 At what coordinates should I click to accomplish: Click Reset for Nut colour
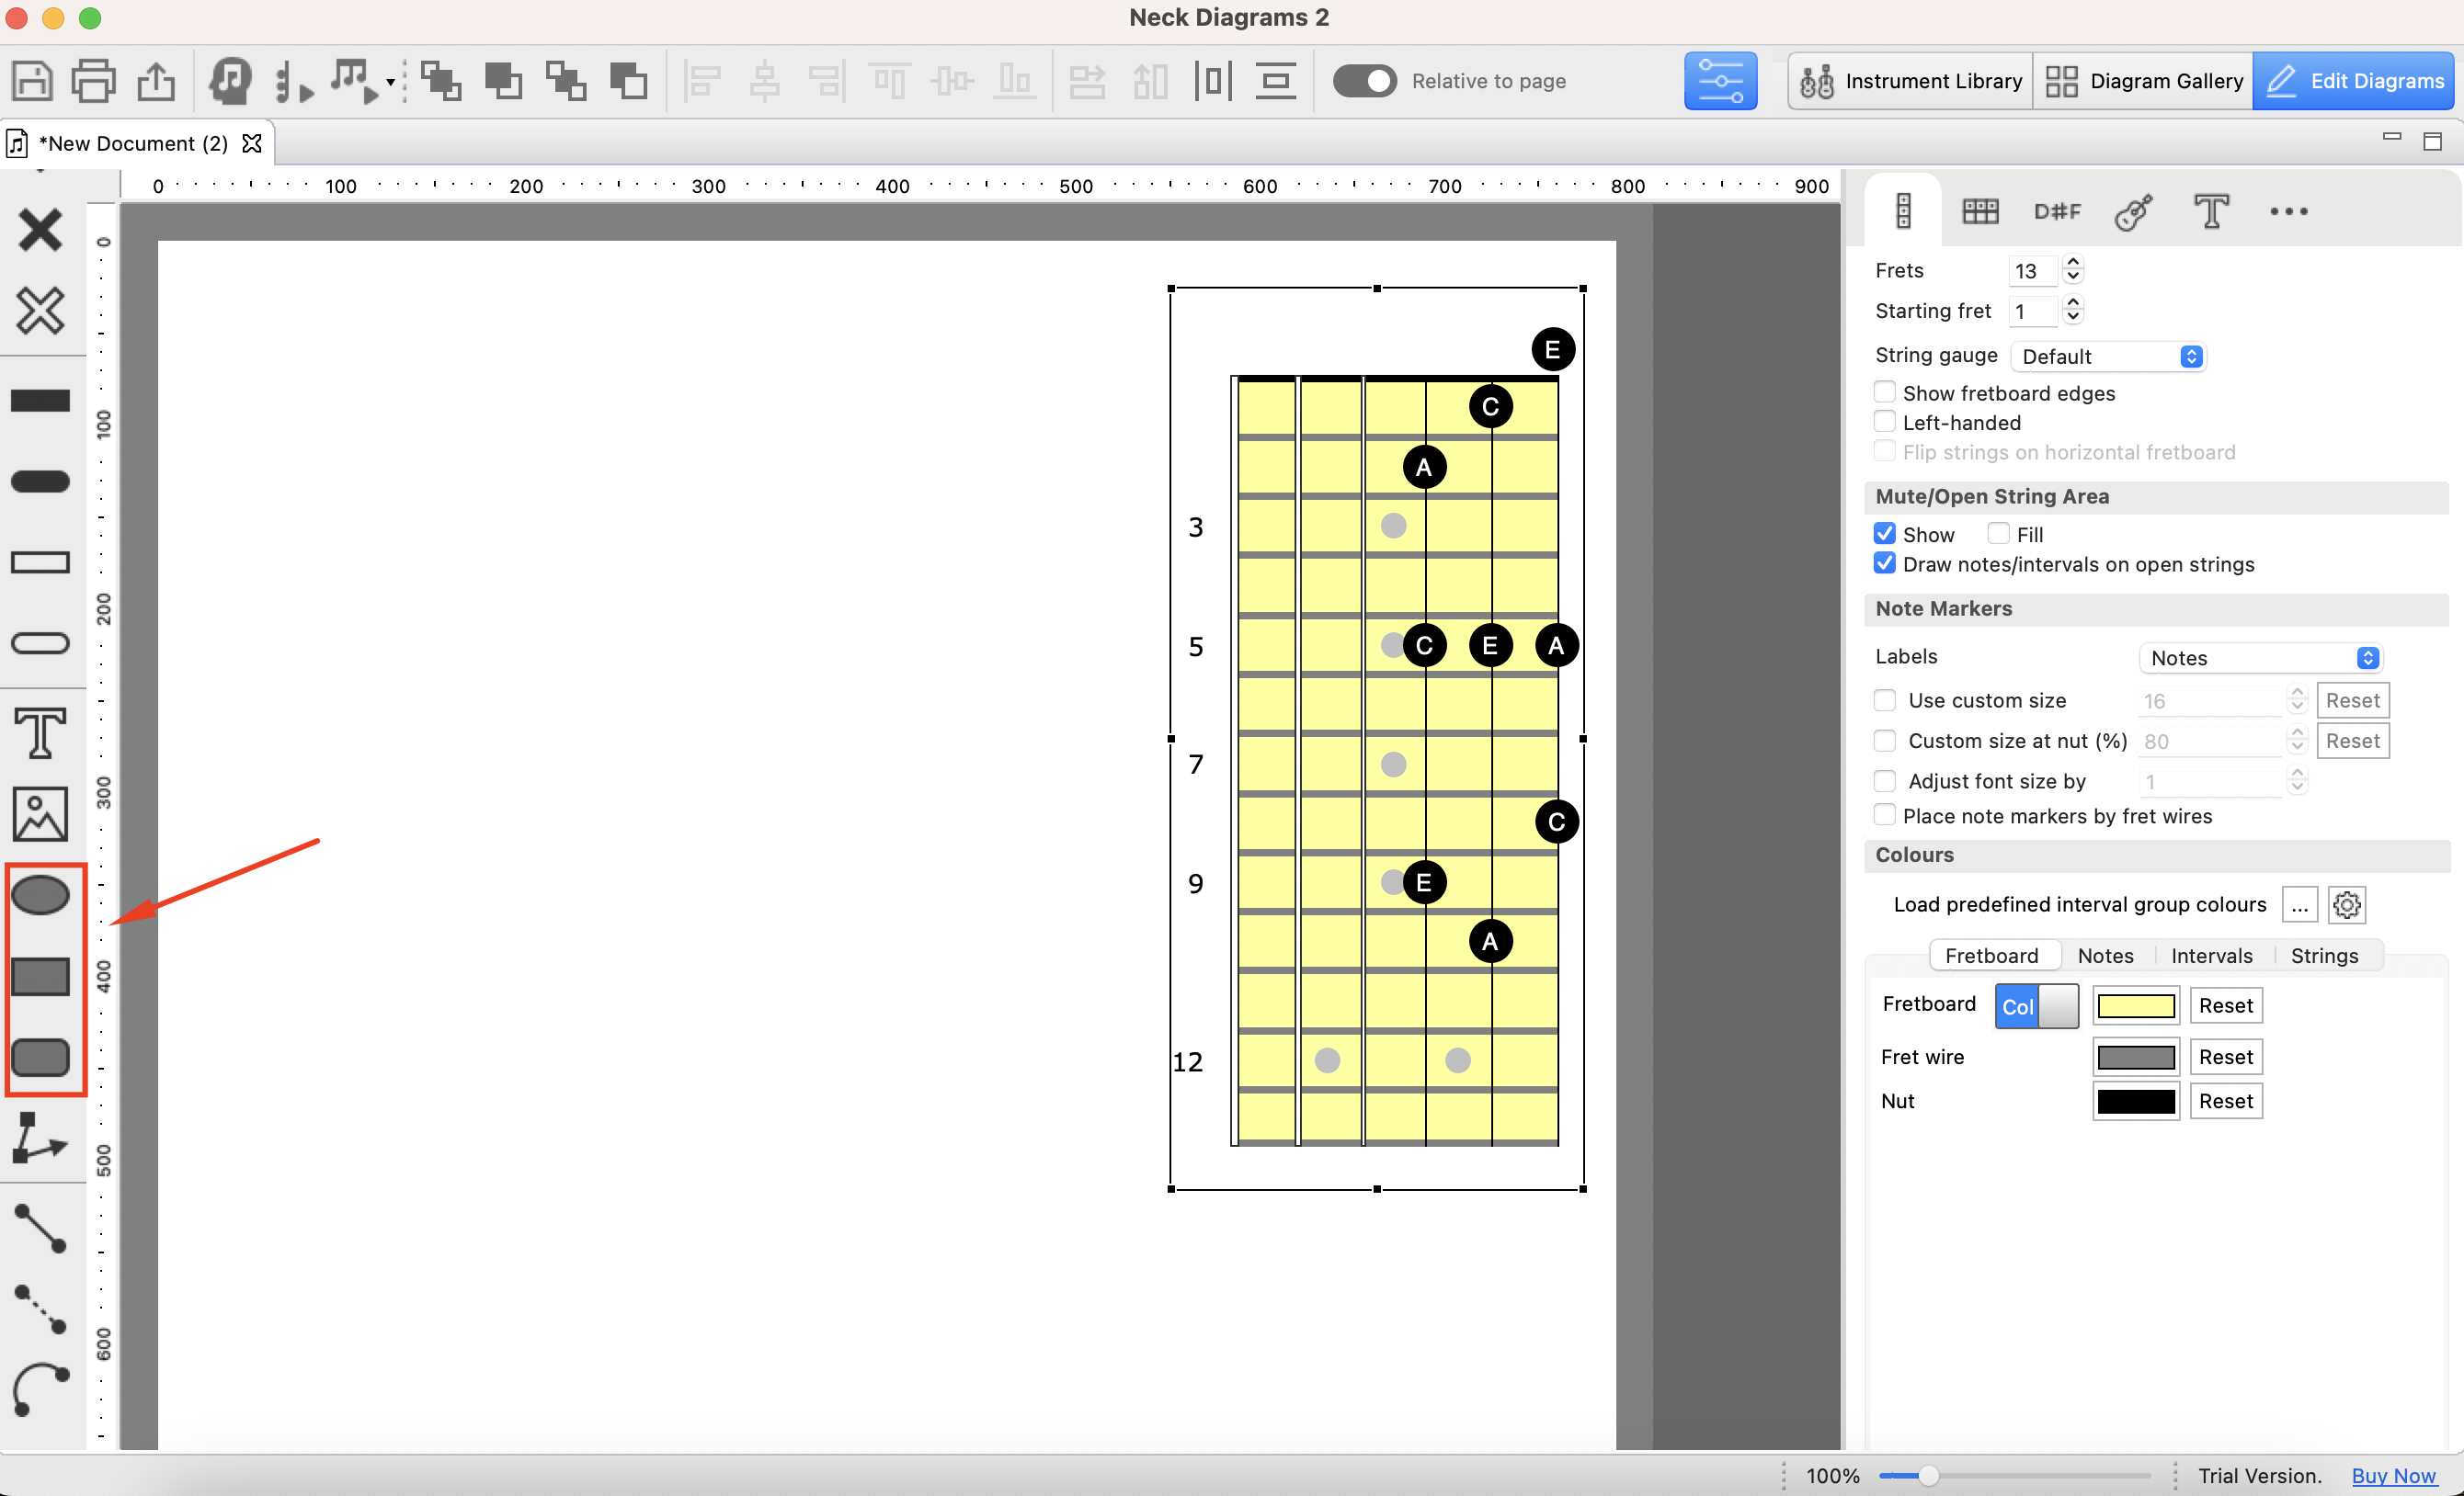2225,1101
